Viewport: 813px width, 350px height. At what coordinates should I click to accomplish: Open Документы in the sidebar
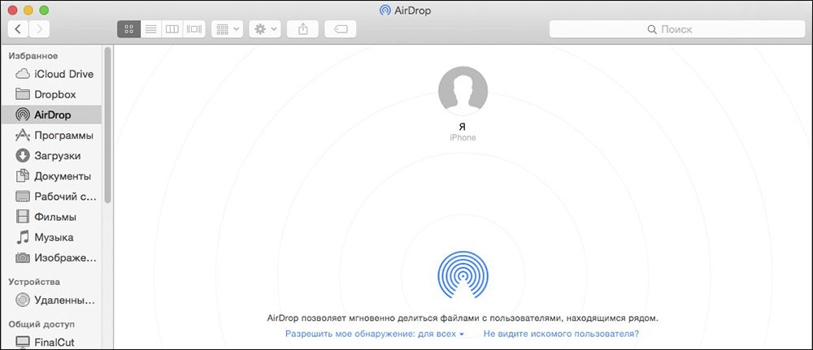tap(51, 176)
